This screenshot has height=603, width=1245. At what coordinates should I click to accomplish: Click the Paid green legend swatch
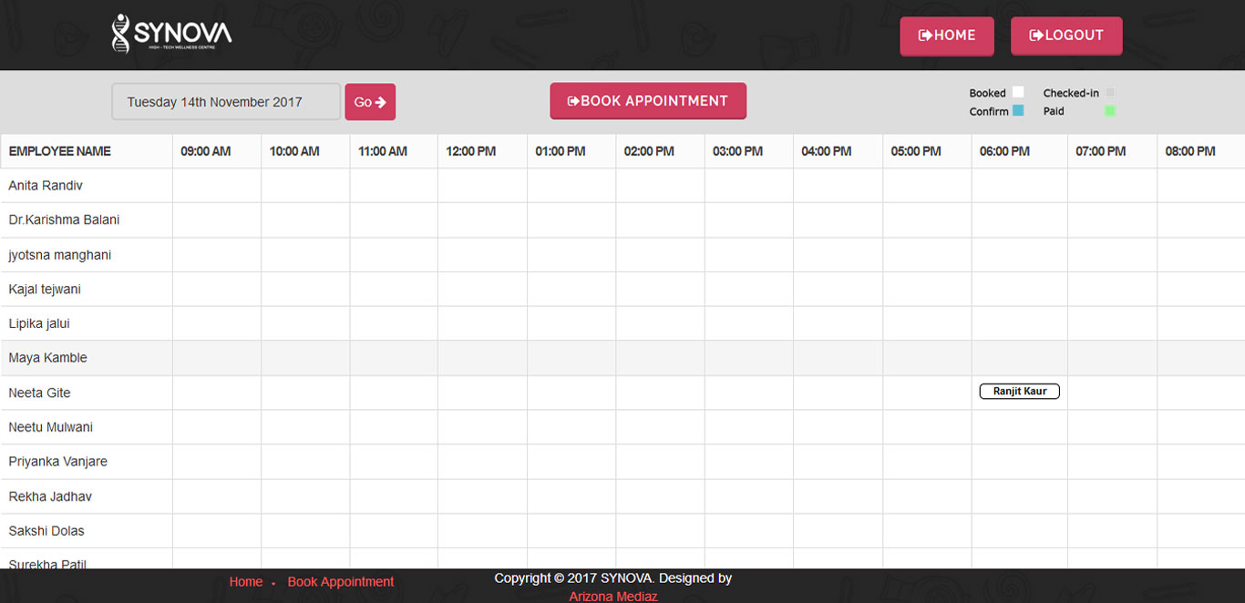(1109, 111)
